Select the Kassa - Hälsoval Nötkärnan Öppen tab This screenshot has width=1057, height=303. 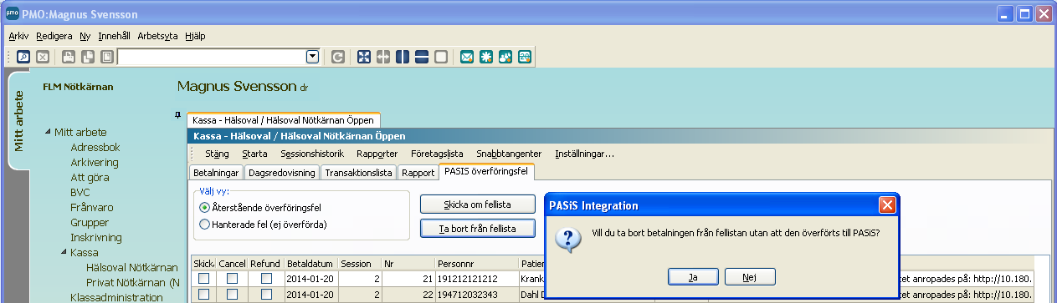tap(283, 120)
